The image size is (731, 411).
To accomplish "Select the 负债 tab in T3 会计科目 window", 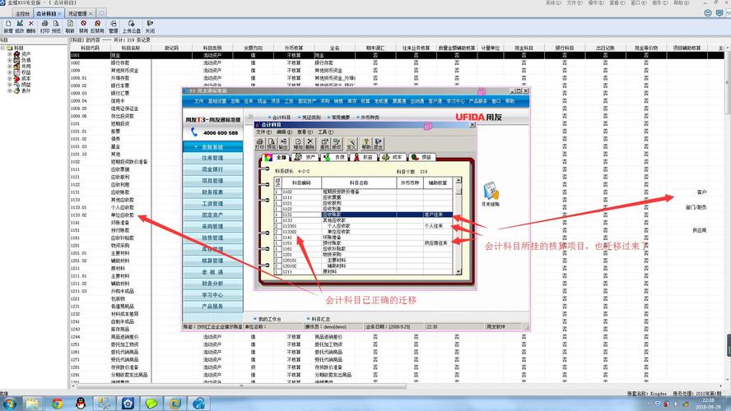I will coord(335,157).
